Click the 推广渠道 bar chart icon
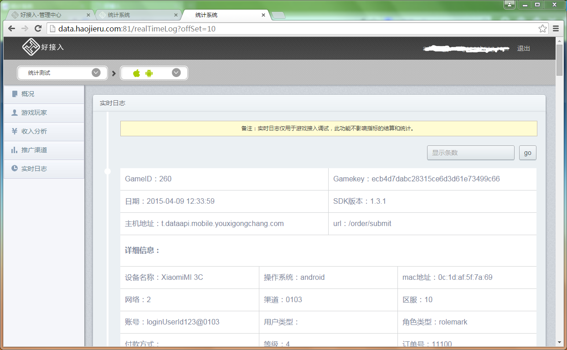Viewport: 567px width, 350px height. 15,150
